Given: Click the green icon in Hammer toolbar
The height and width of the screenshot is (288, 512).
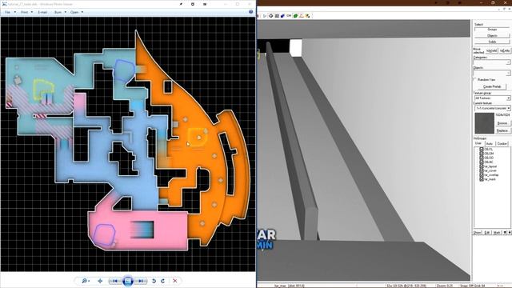Looking at the screenshot, I should click(295, 16).
